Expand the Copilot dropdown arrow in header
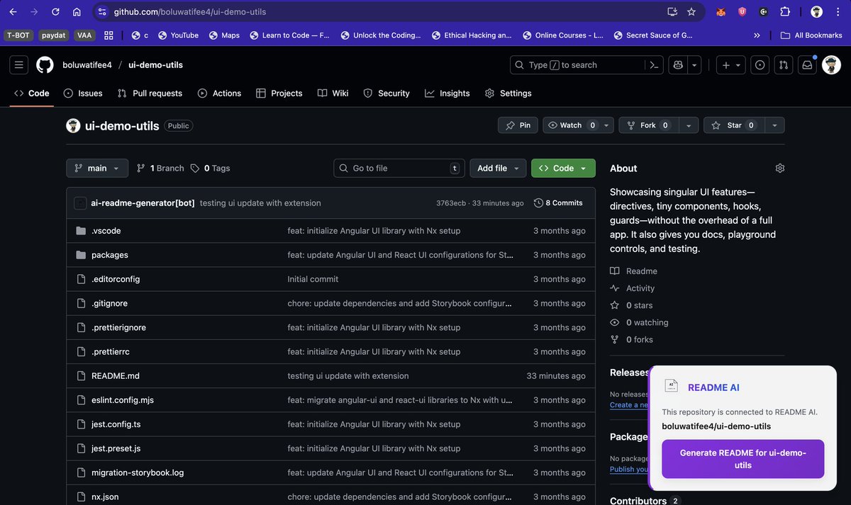This screenshot has width=851, height=505. tap(695, 64)
